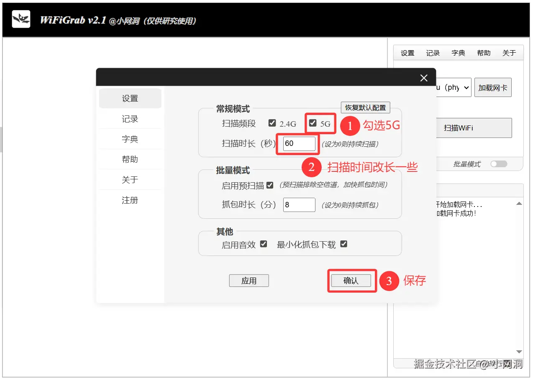
Task: Toggle the 启用预扫描 checkbox
Action: tap(270, 185)
